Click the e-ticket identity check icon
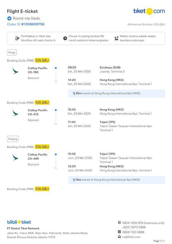Viewport: 172px width, 244px height. 17,38
